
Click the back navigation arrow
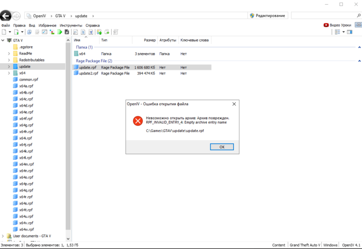pos(6,16)
